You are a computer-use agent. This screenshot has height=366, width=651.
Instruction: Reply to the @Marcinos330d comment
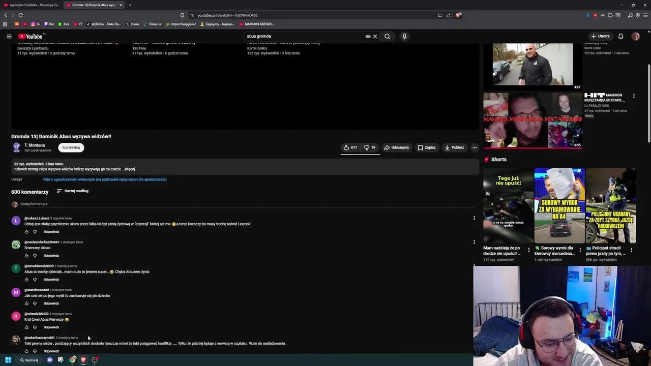51,303
